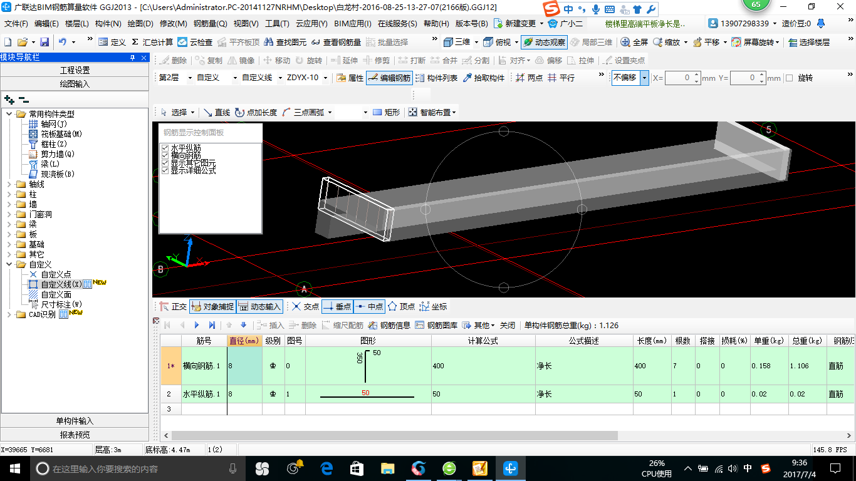Viewport: 856px width, 481px height.
Task: Create a new project file icon
Action: click(8, 42)
